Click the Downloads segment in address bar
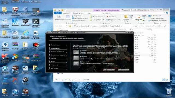 coord(85,26)
